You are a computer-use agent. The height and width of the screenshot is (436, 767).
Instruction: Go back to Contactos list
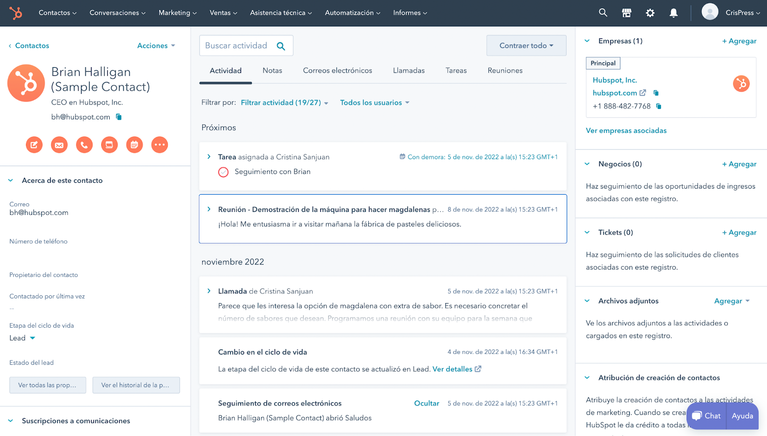coord(29,46)
